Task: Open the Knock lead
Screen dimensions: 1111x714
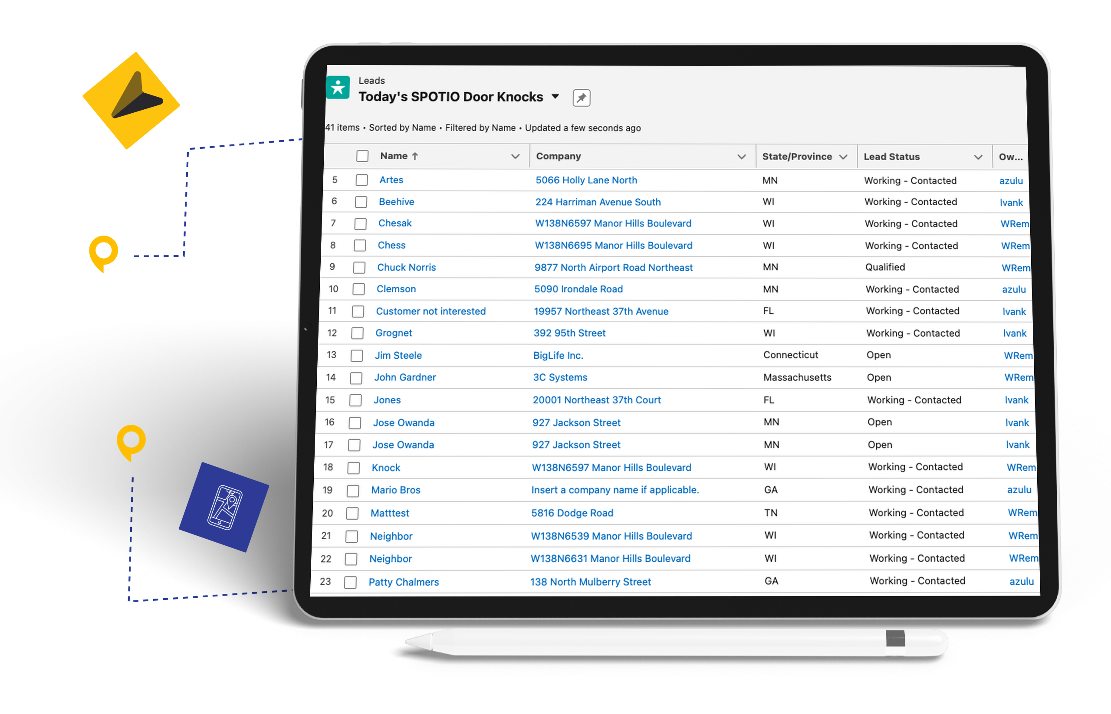Action: coord(385,468)
